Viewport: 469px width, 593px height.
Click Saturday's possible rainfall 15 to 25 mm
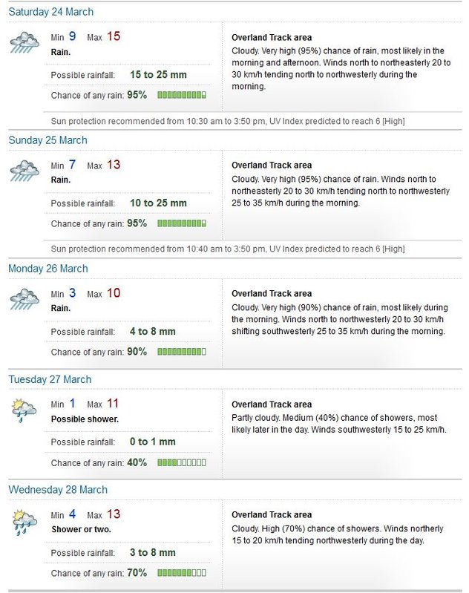click(159, 74)
